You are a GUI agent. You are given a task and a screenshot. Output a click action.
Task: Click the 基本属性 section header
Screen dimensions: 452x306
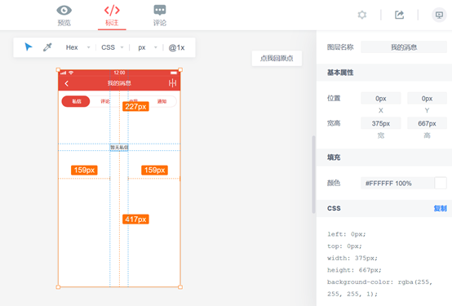pyautogui.click(x=384, y=73)
